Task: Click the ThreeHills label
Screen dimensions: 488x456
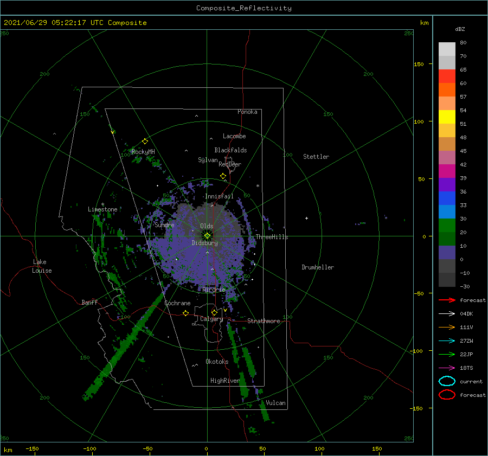Action: [x=272, y=237]
